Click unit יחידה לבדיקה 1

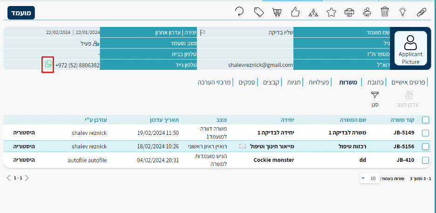[276, 133]
